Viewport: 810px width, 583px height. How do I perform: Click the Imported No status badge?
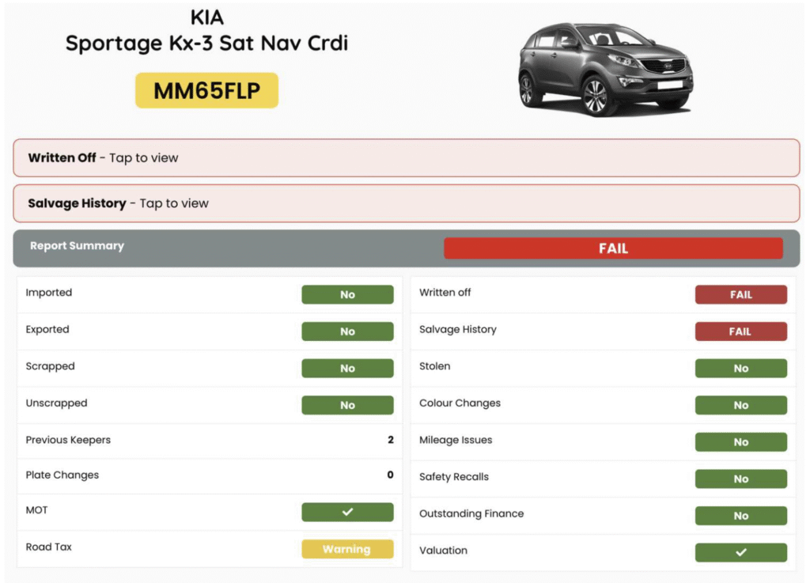(x=347, y=294)
